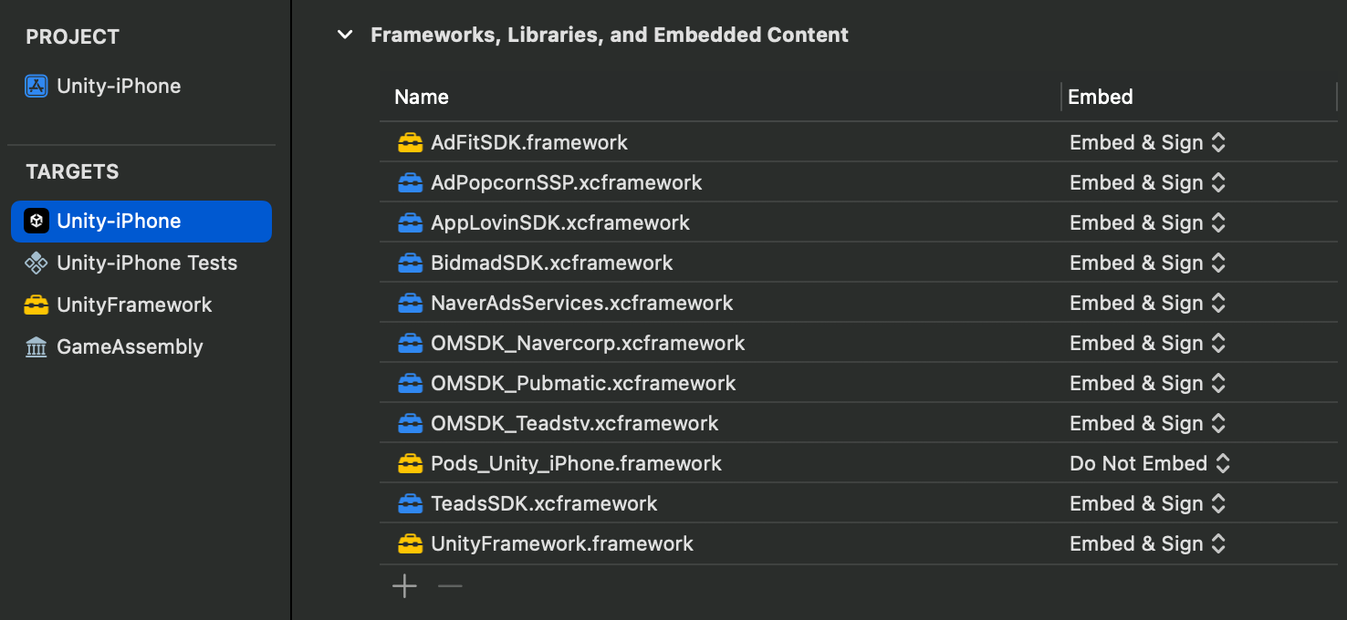The image size is (1347, 620).
Task: Select the OMSDK_Pubmatic.xcframework entry
Action: (x=583, y=384)
